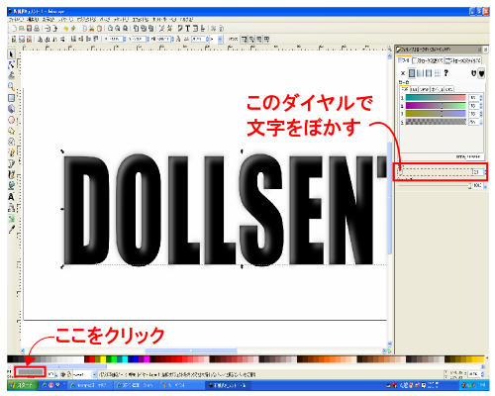
Task: Select the Dropper color picker tool
Action: (11, 229)
